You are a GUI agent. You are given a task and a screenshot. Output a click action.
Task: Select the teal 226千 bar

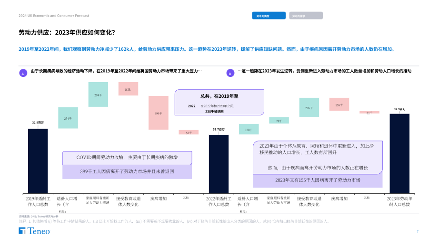pos(309,107)
